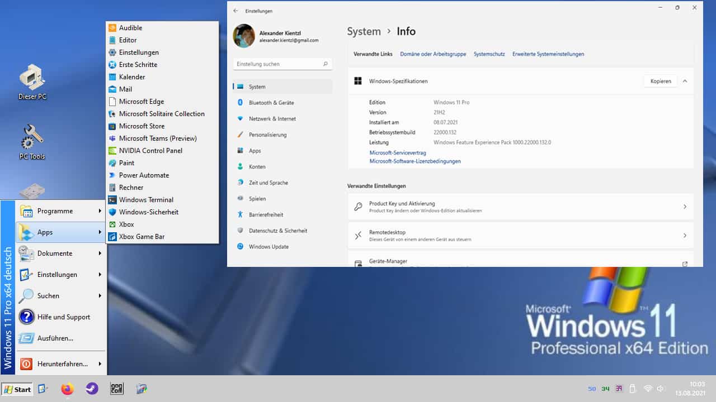Open Microsoft Teams (Preview) entry
The height and width of the screenshot is (402, 716).
[x=162, y=138]
